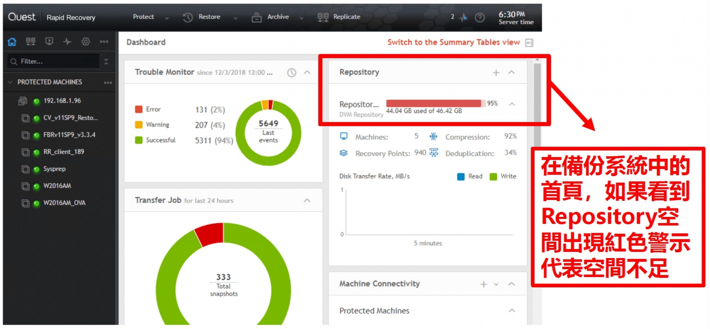Open the More dots in the sidebar toolbar
710x329 pixels.
tap(104, 42)
